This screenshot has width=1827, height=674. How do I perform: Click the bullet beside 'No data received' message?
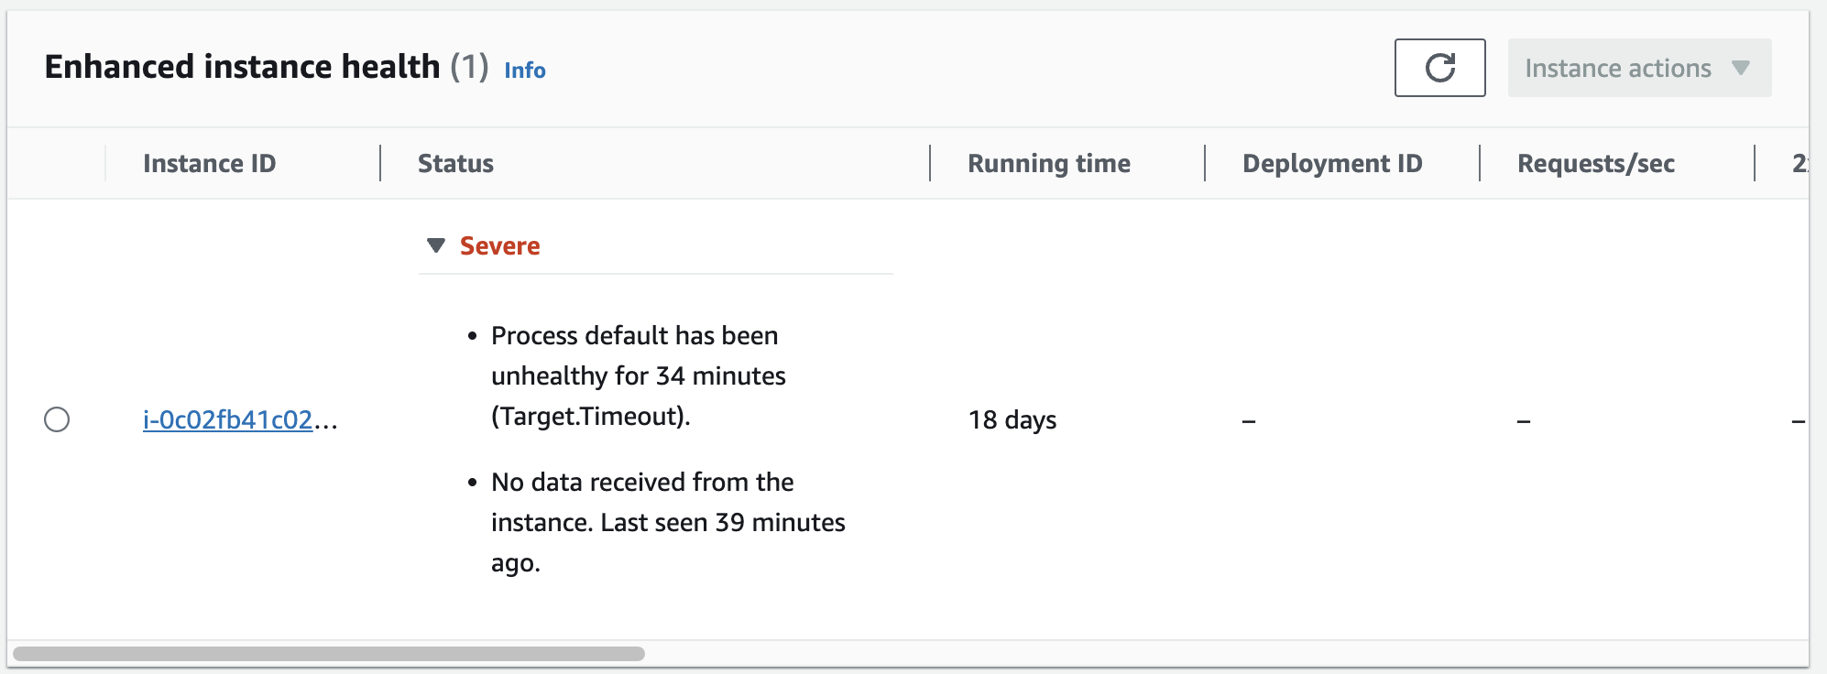(x=473, y=483)
